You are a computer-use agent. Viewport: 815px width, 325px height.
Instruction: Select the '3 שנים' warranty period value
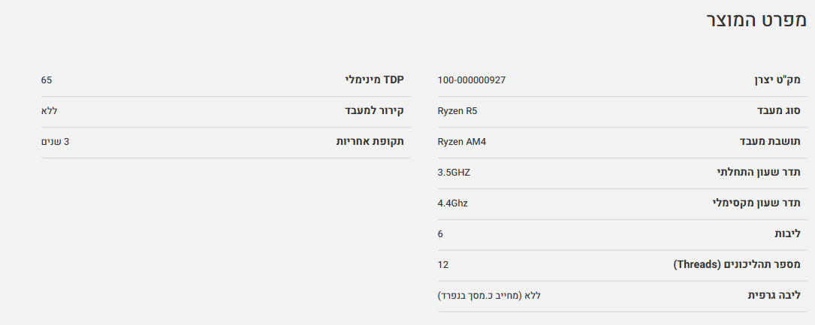(x=56, y=141)
